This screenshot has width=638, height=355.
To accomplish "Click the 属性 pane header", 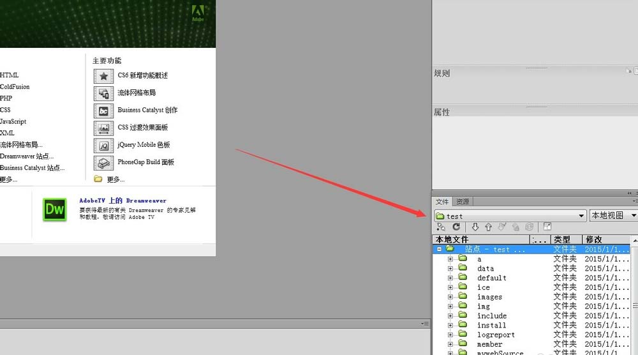I will (442, 112).
